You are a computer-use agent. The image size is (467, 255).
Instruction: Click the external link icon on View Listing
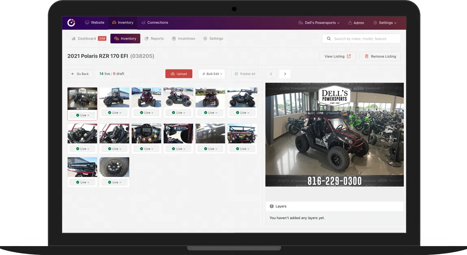(x=349, y=56)
